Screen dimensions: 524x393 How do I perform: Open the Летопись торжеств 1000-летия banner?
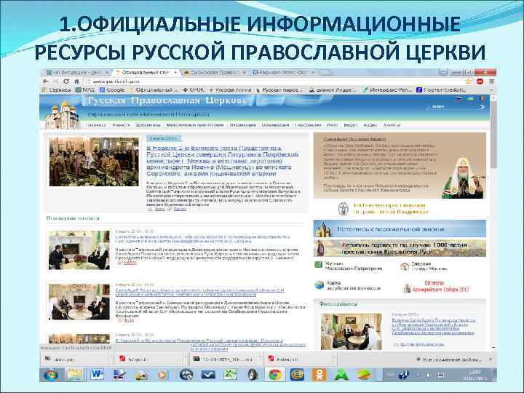400,248
